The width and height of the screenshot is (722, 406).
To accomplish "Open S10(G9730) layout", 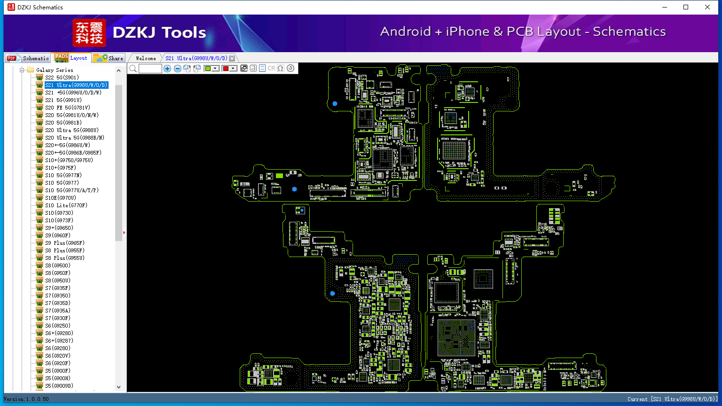I will click(59, 213).
